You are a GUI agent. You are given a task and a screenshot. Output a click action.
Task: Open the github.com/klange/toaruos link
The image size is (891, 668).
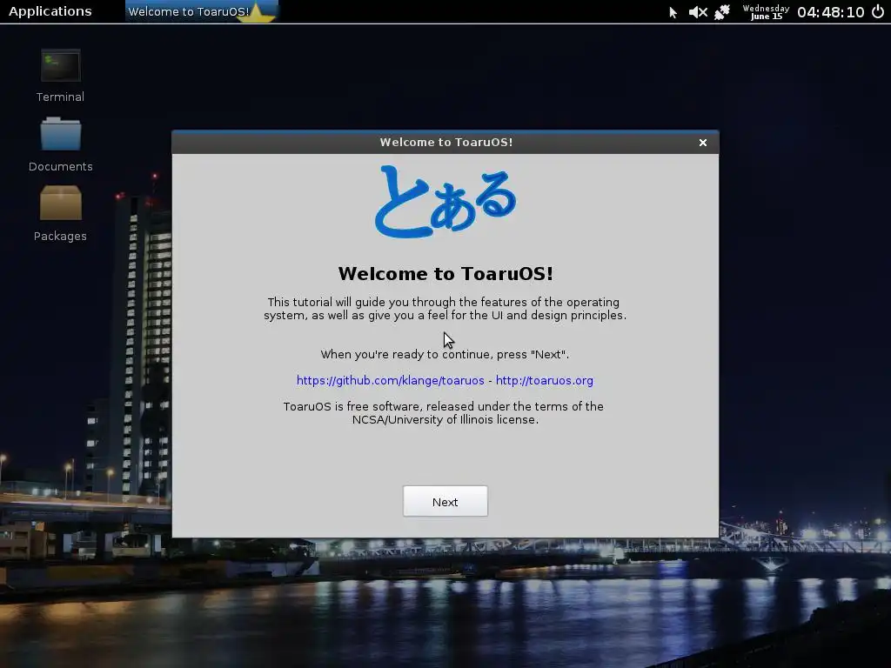[x=391, y=381]
